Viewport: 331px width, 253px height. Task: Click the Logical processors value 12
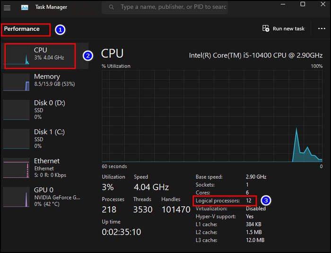point(248,201)
